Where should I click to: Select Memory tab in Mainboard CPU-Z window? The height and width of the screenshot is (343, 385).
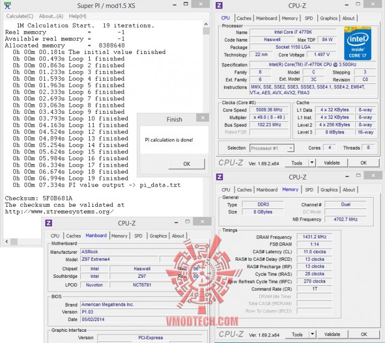coord(119,236)
